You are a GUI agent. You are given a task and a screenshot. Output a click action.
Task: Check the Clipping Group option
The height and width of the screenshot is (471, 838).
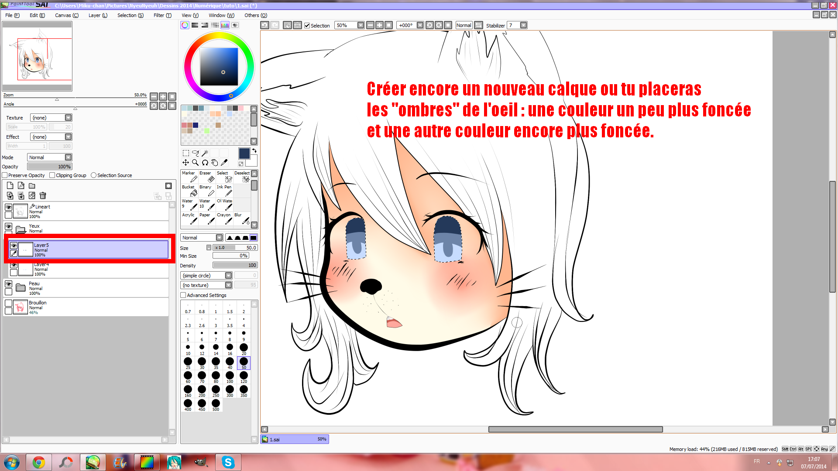[x=52, y=175]
